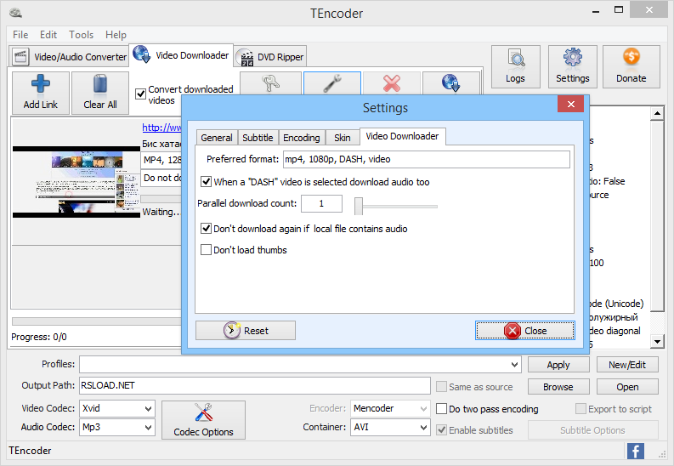Screen dimensions: 674x466
Task: Click the Close button in Settings dialog
Action: pos(525,331)
